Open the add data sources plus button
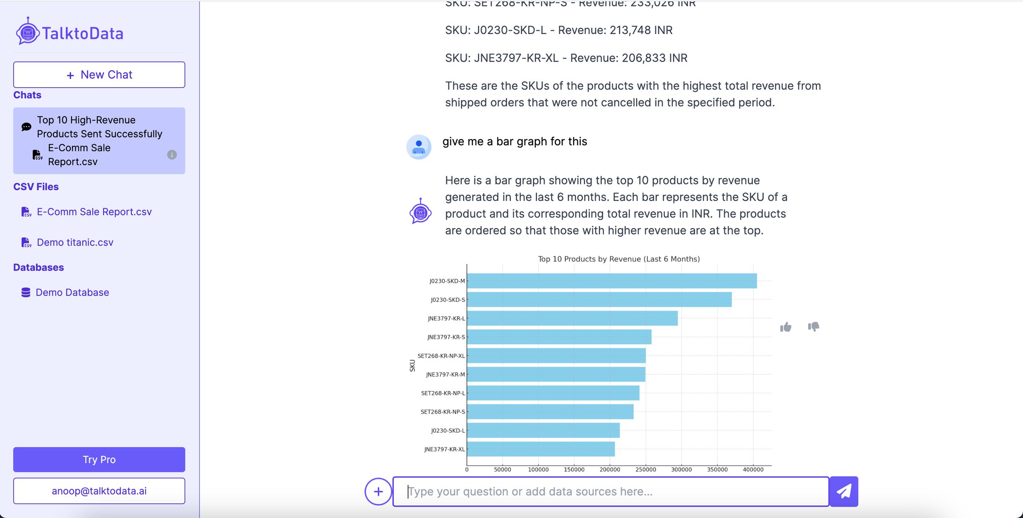The image size is (1023, 518). click(378, 491)
